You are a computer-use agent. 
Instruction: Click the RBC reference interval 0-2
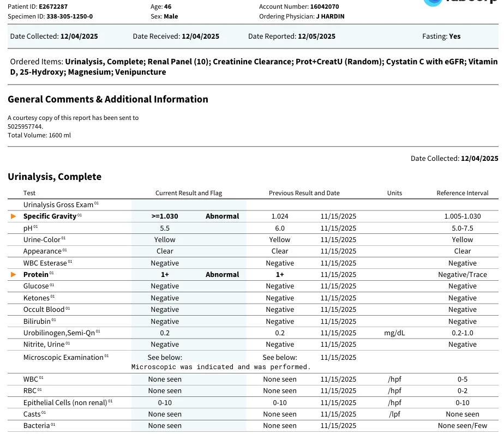462,390
